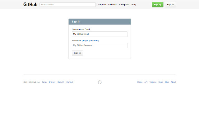Focus the Search GitHub field

(67, 5)
